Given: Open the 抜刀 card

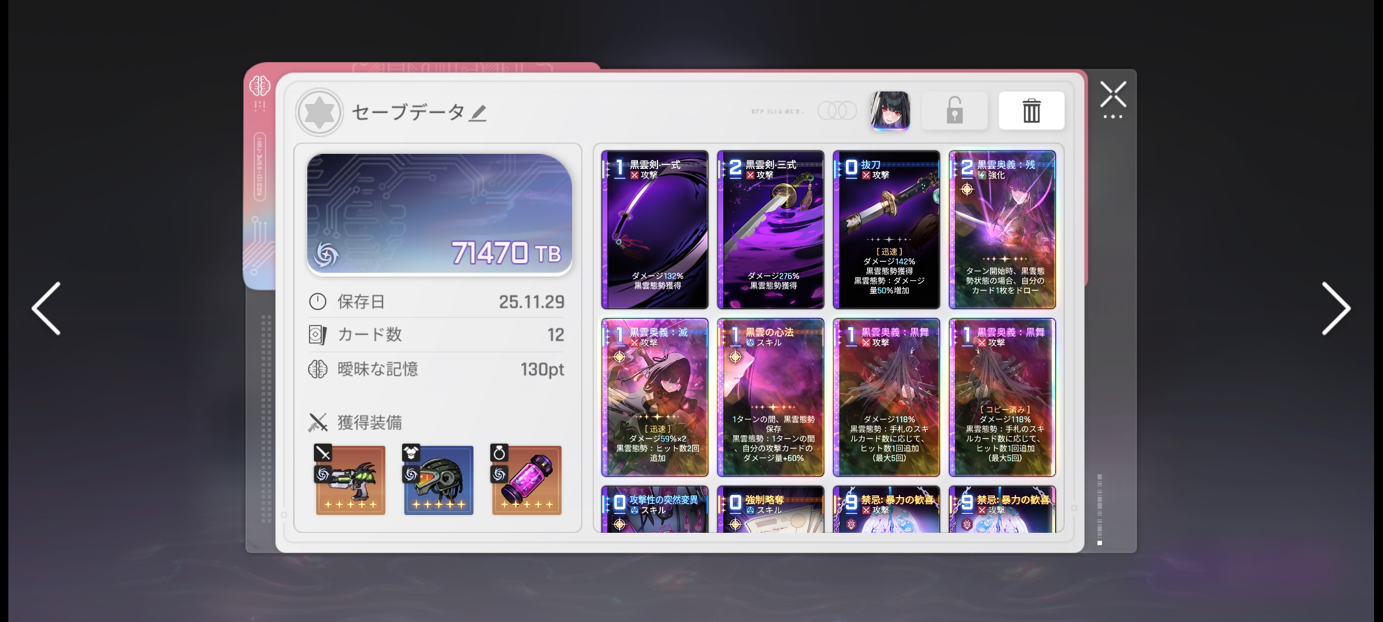Looking at the screenshot, I should click(886, 230).
